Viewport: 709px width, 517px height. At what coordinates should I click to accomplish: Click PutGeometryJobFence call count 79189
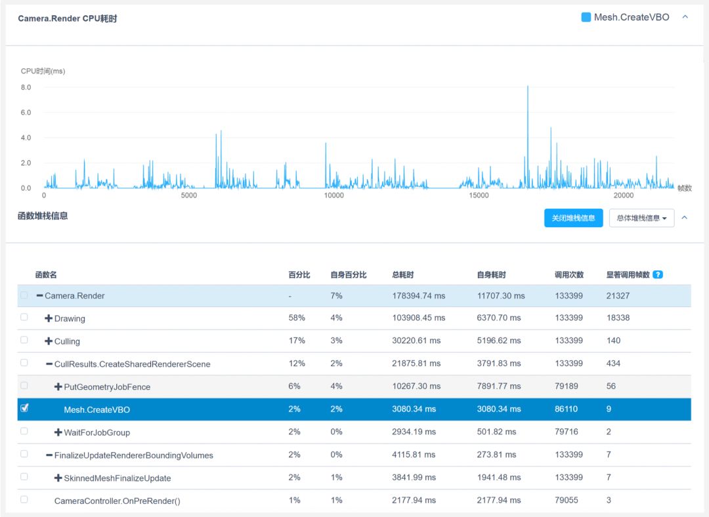pos(566,386)
